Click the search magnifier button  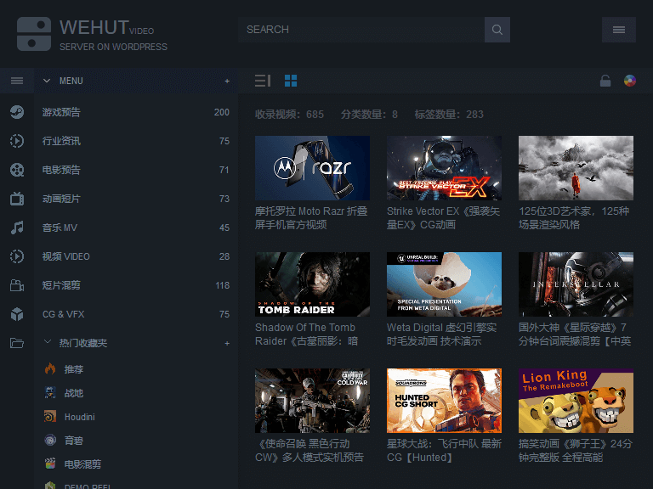click(497, 30)
